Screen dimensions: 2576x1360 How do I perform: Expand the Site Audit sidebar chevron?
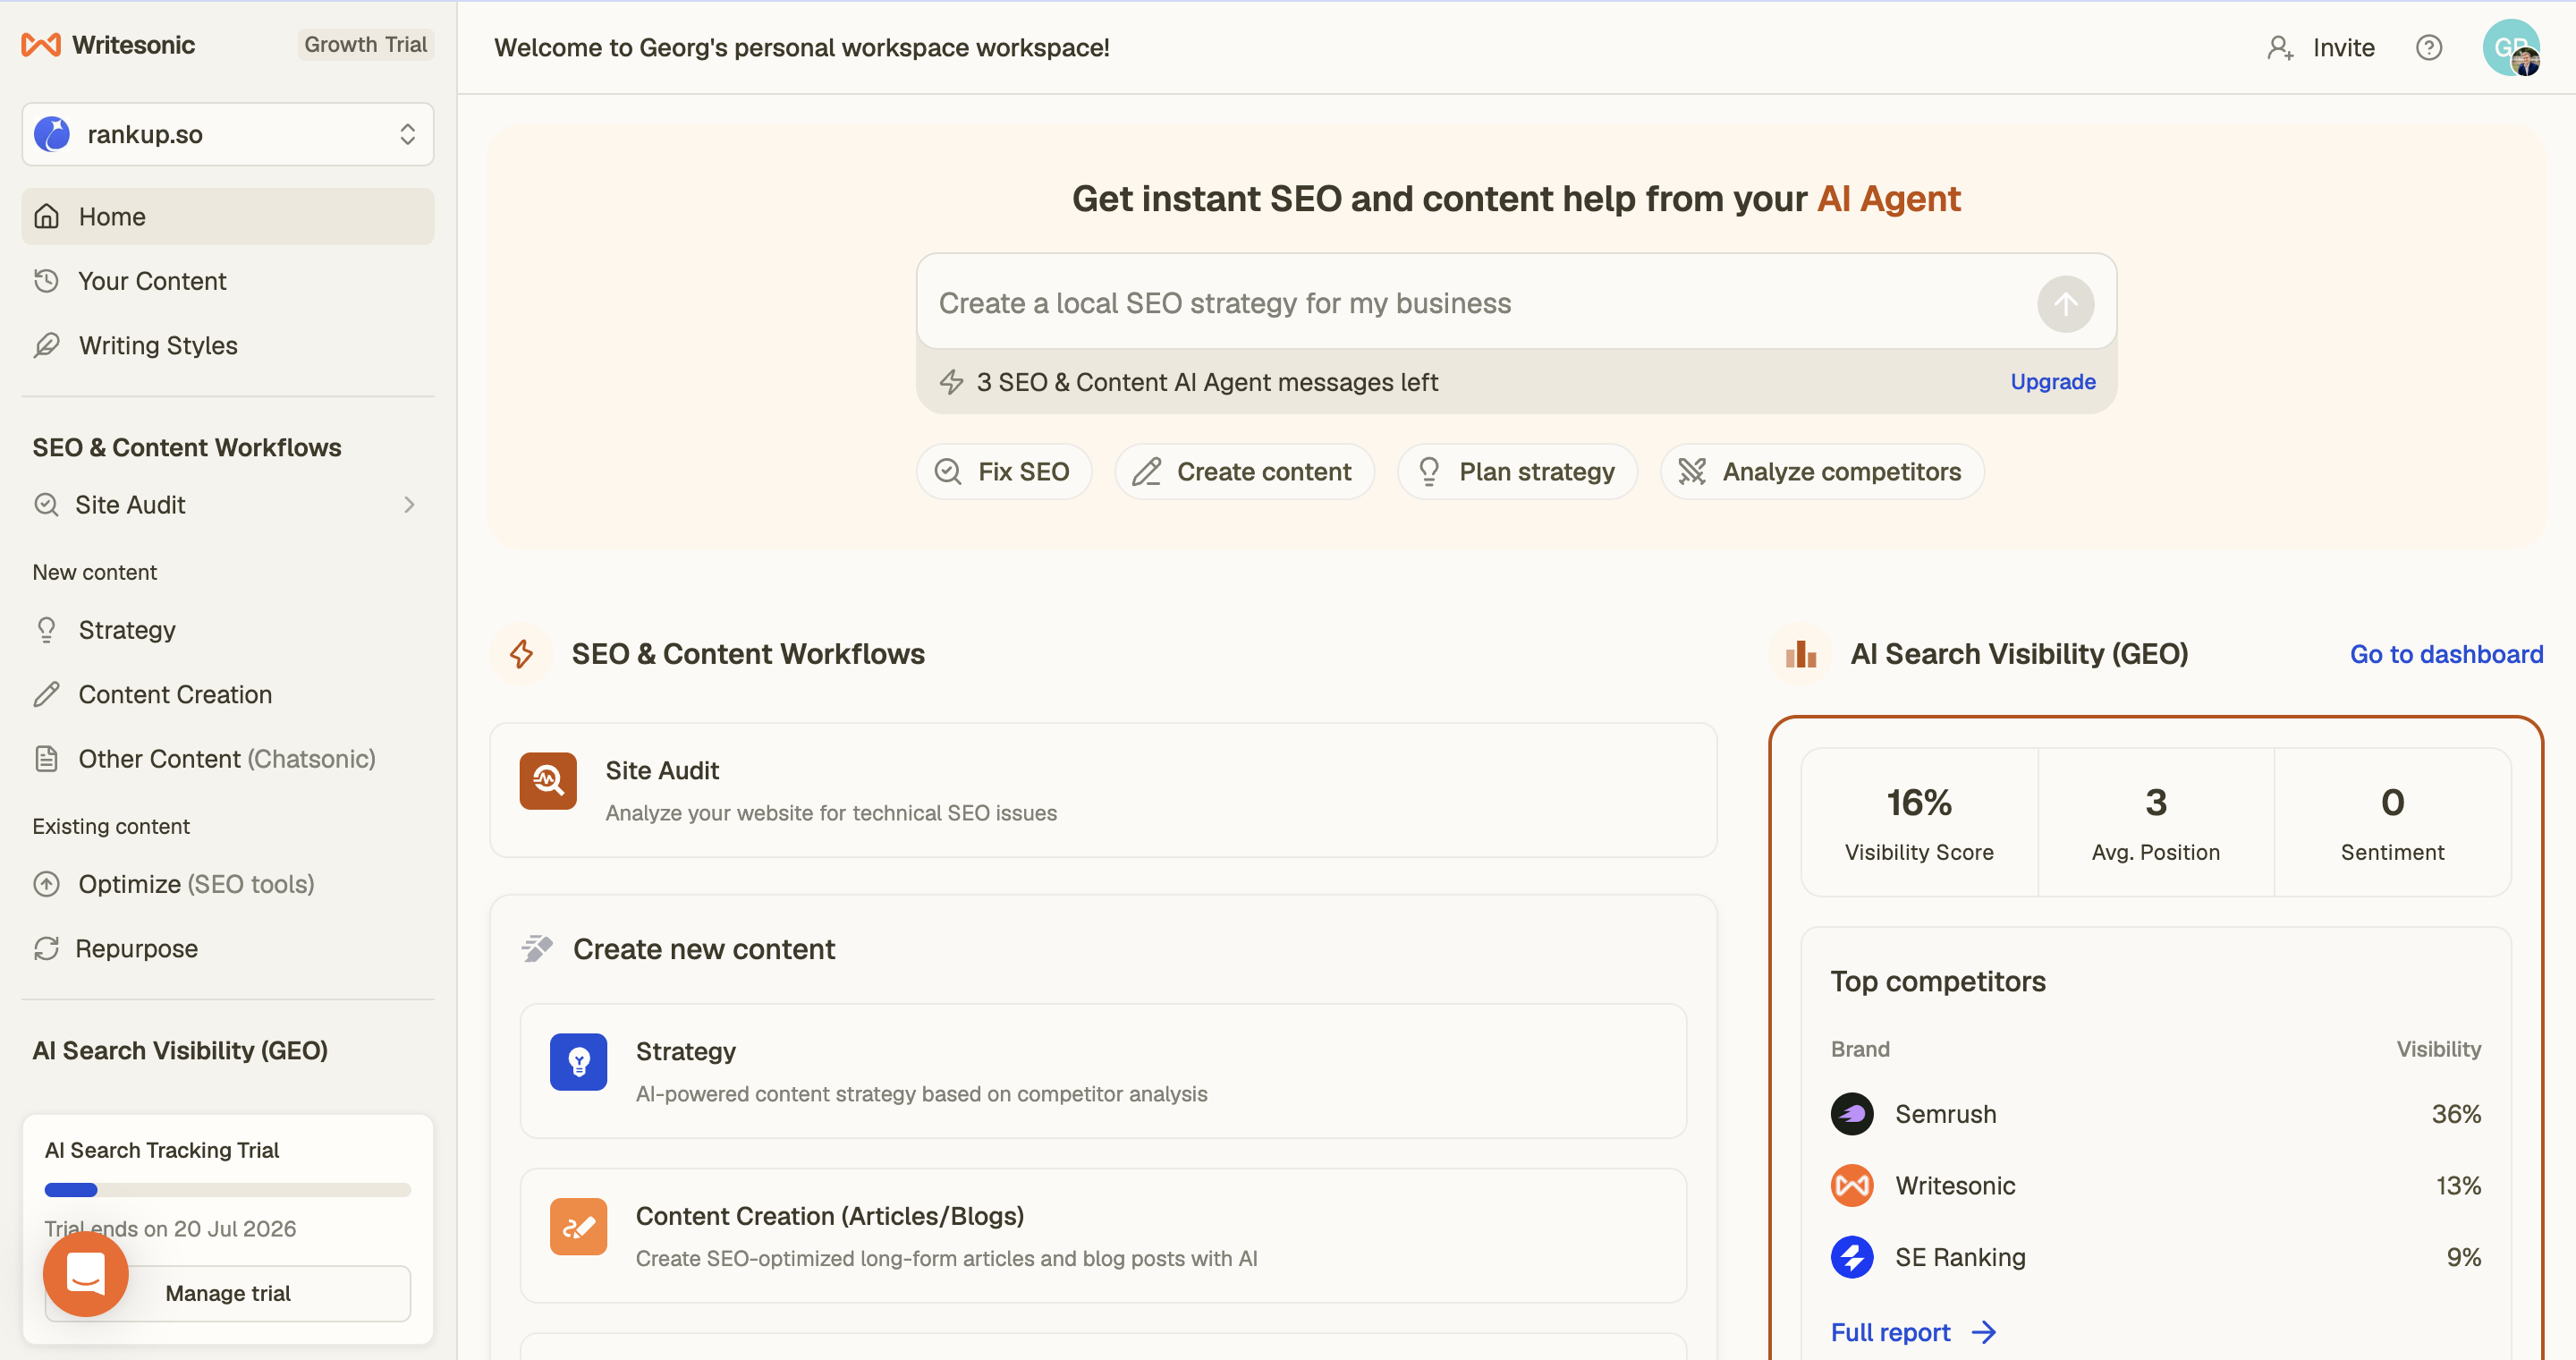click(x=409, y=505)
